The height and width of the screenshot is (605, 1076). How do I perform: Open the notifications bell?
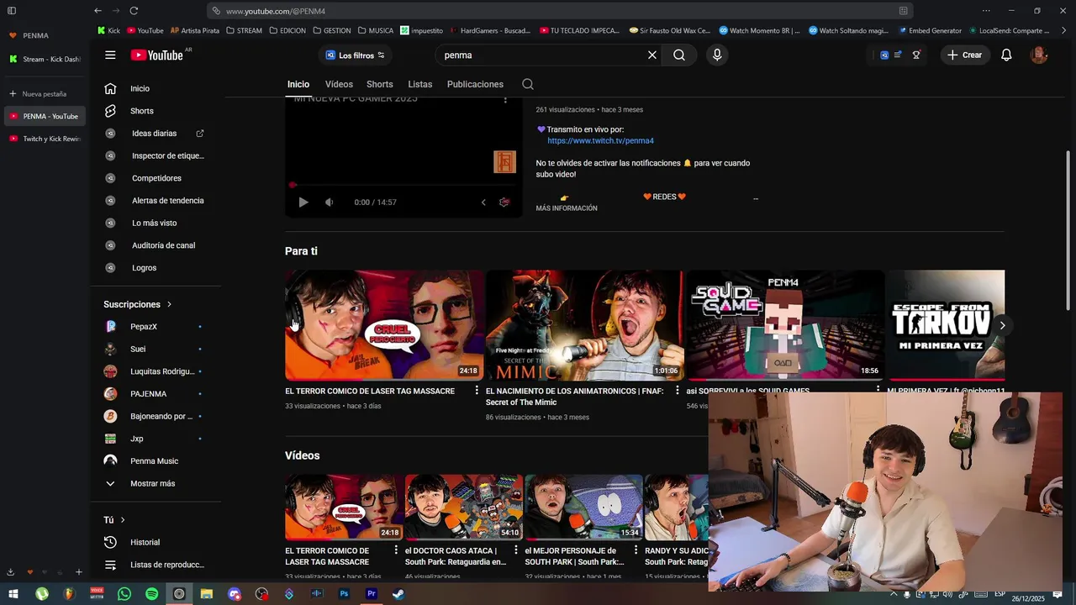tap(1006, 55)
